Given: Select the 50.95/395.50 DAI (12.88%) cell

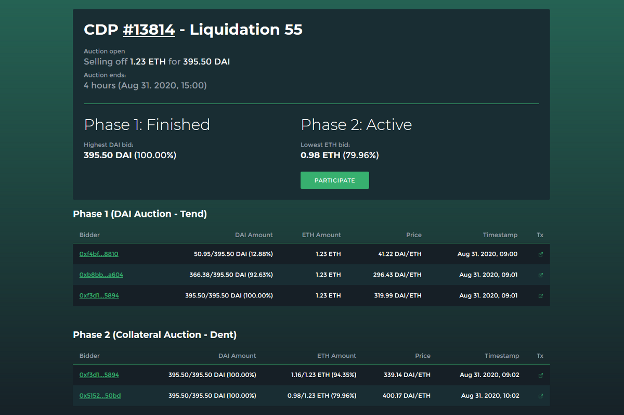Looking at the screenshot, I should tap(233, 254).
